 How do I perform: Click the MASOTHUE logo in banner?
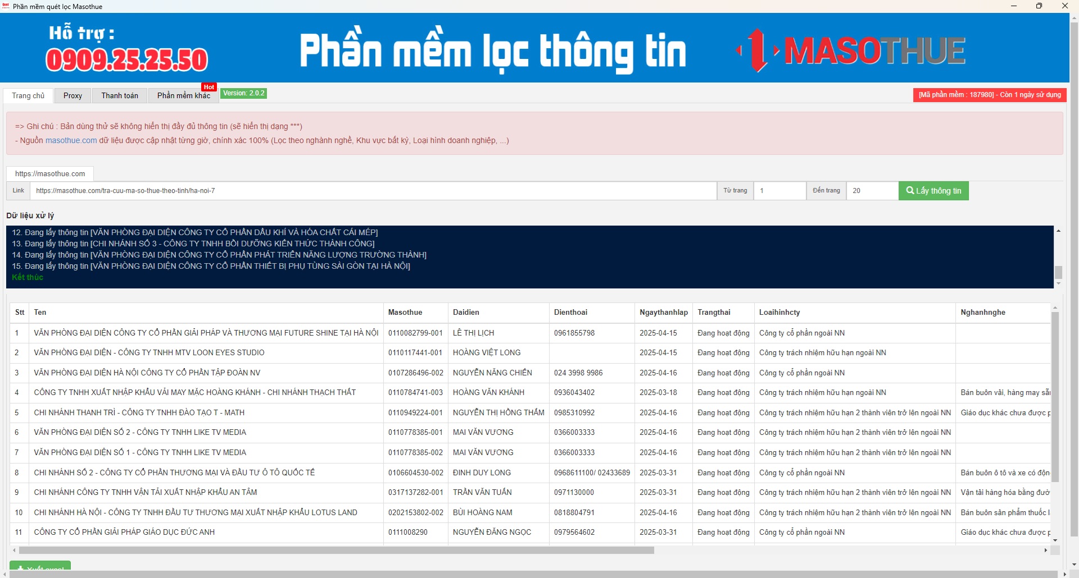point(851,51)
